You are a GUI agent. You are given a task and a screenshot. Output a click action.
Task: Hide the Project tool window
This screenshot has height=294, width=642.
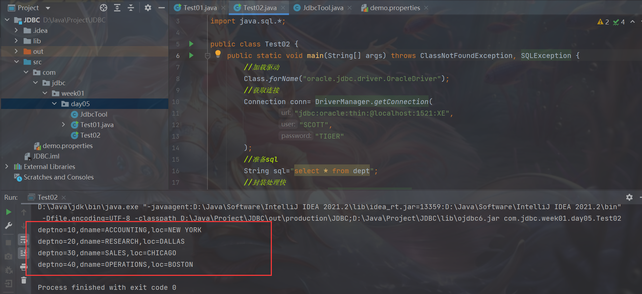click(161, 8)
